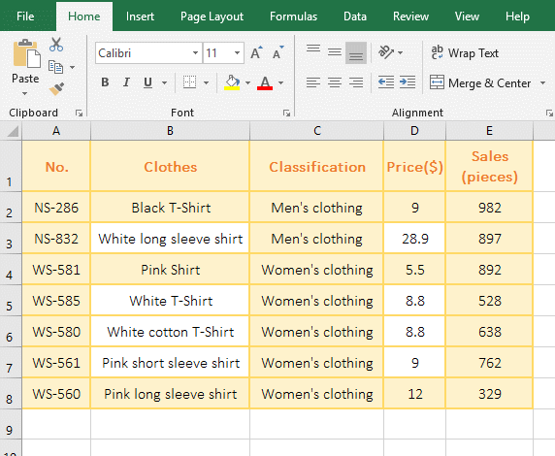Select the cell with sales 762

[489, 363]
